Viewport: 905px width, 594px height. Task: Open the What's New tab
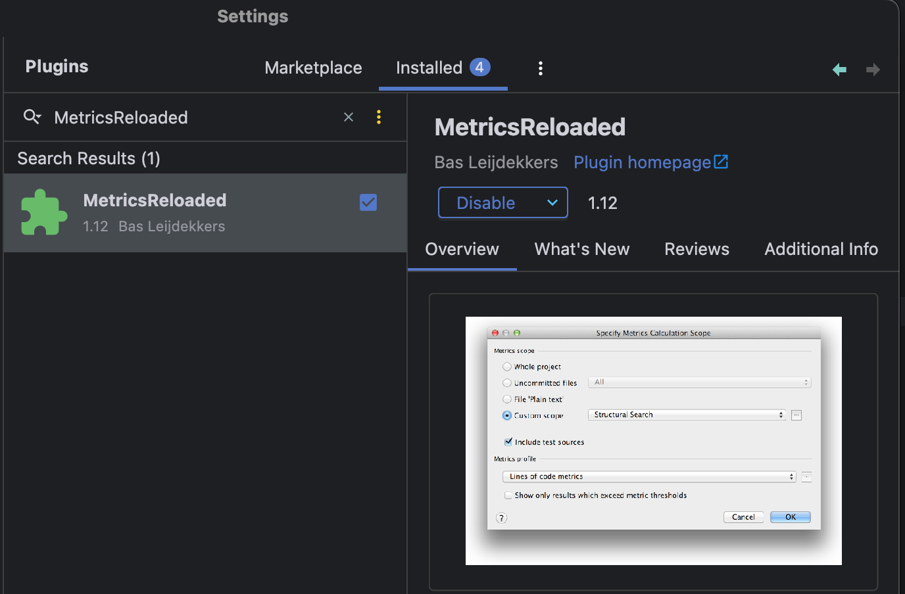(x=582, y=249)
